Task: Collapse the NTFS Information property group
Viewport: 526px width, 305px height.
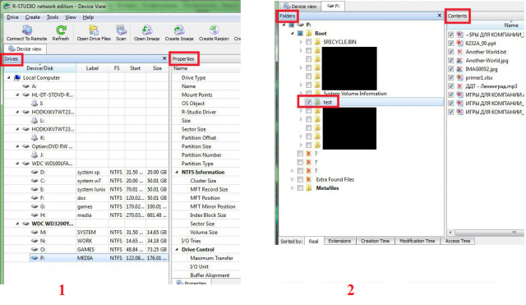Action: (x=177, y=172)
